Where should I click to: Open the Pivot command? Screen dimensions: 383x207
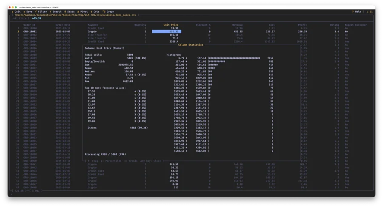tap(83, 11)
